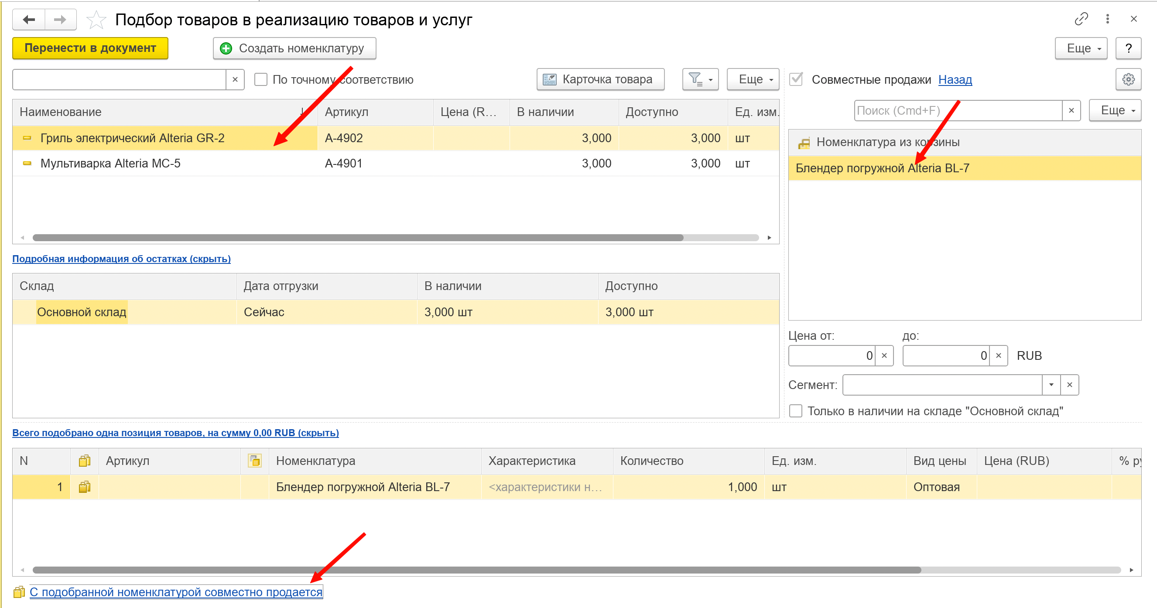Screen dimensions: 1157x608
Task: Open the vertical three-dots menu
Action: (1108, 19)
